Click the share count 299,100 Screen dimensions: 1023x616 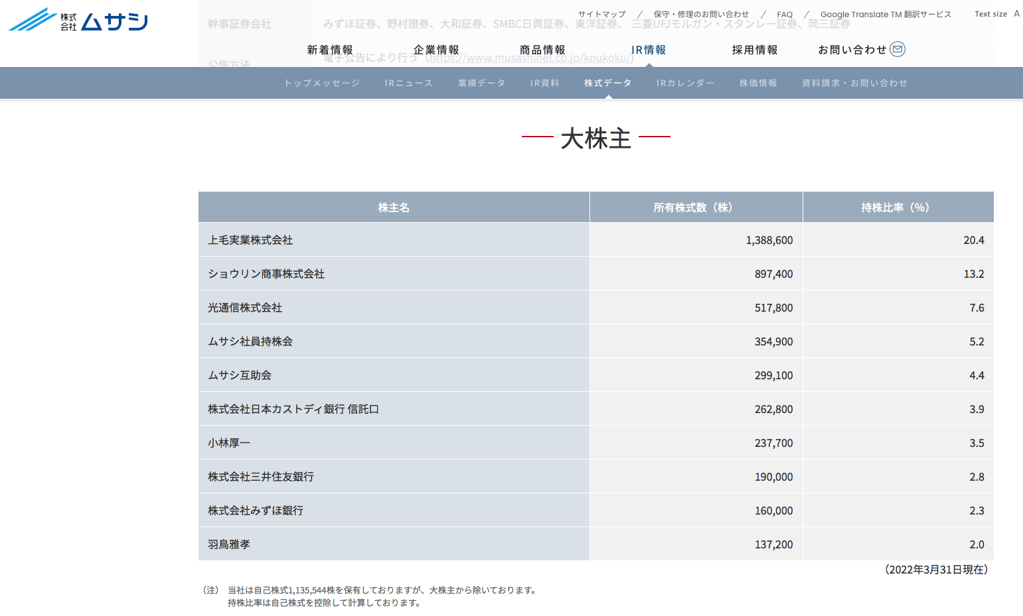click(773, 375)
